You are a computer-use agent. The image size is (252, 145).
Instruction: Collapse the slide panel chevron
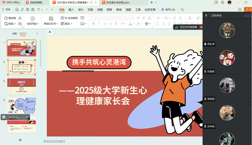point(37,33)
